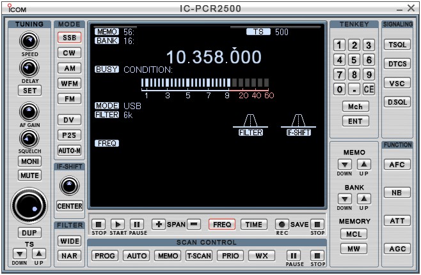This screenshot has height=275, width=421.
Task: Choose the NAR narrow filter
Action: (70, 256)
